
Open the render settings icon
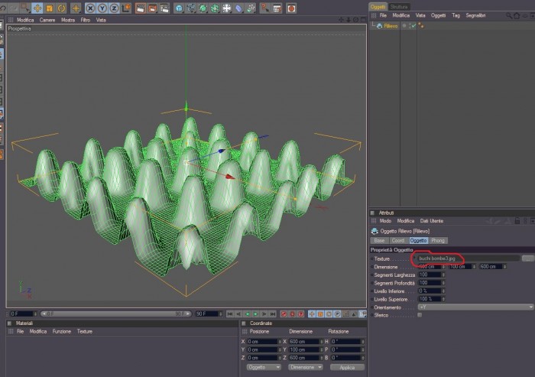tap(164, 8)
